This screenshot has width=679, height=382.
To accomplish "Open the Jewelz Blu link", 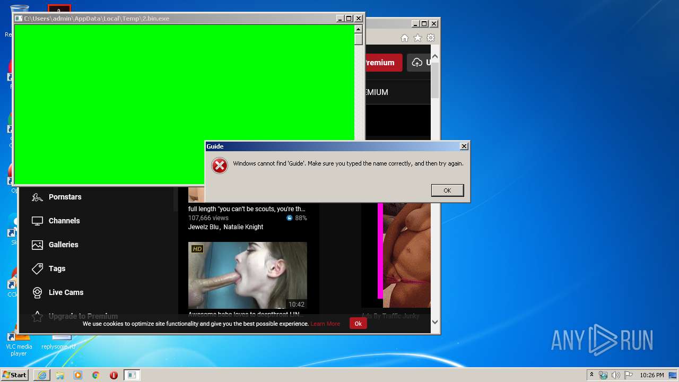I will click(203, 227).
